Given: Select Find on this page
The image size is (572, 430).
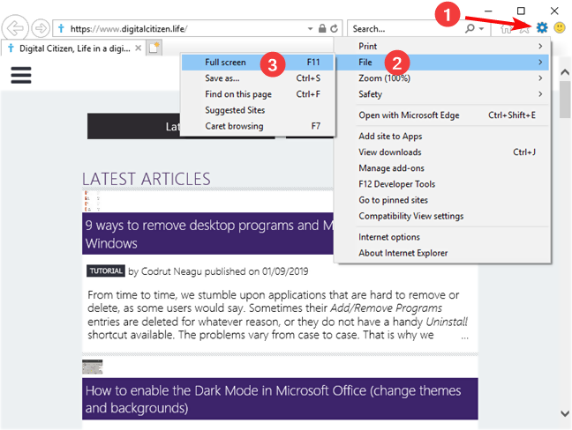Looking at the screenshot, I should click(x=258, y=94).
